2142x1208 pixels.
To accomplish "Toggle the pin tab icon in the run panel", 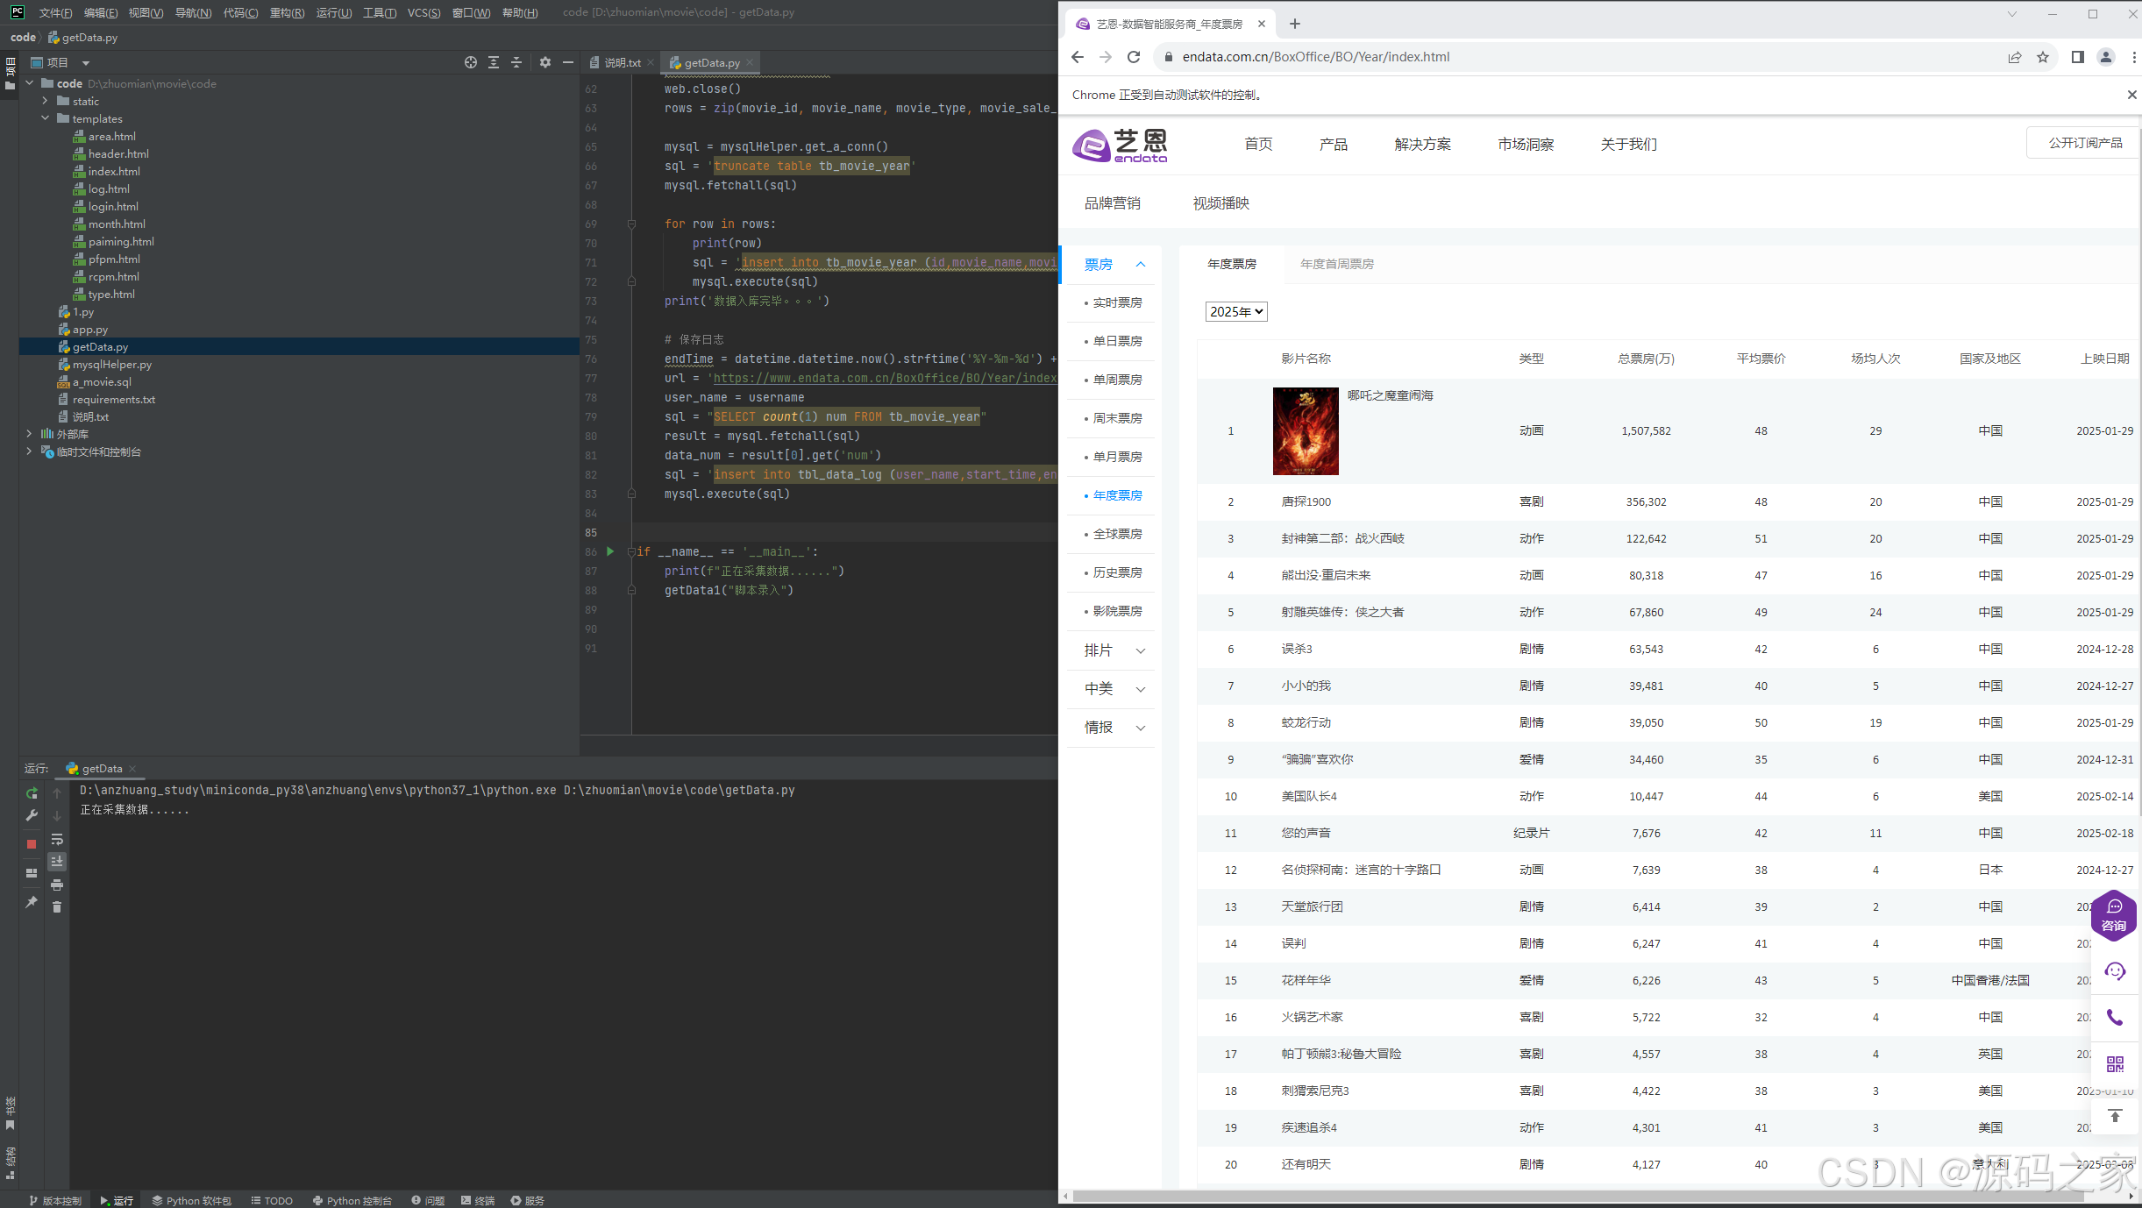I will pyautogui.click(x=32, y=902).
